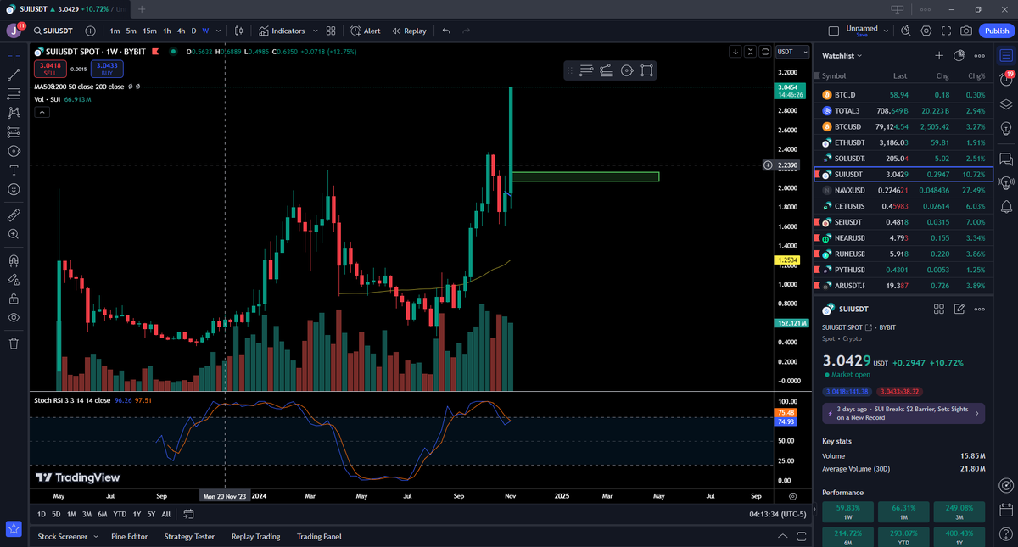Select the ruler measure tool
1018x547 pixels.
click(x=14, y=215)
